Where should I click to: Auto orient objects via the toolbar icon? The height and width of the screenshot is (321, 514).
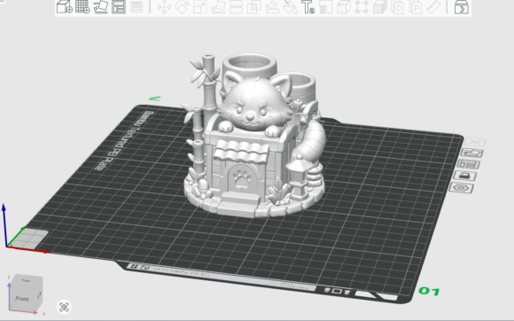pyautogui.click(x=101, y=6)
